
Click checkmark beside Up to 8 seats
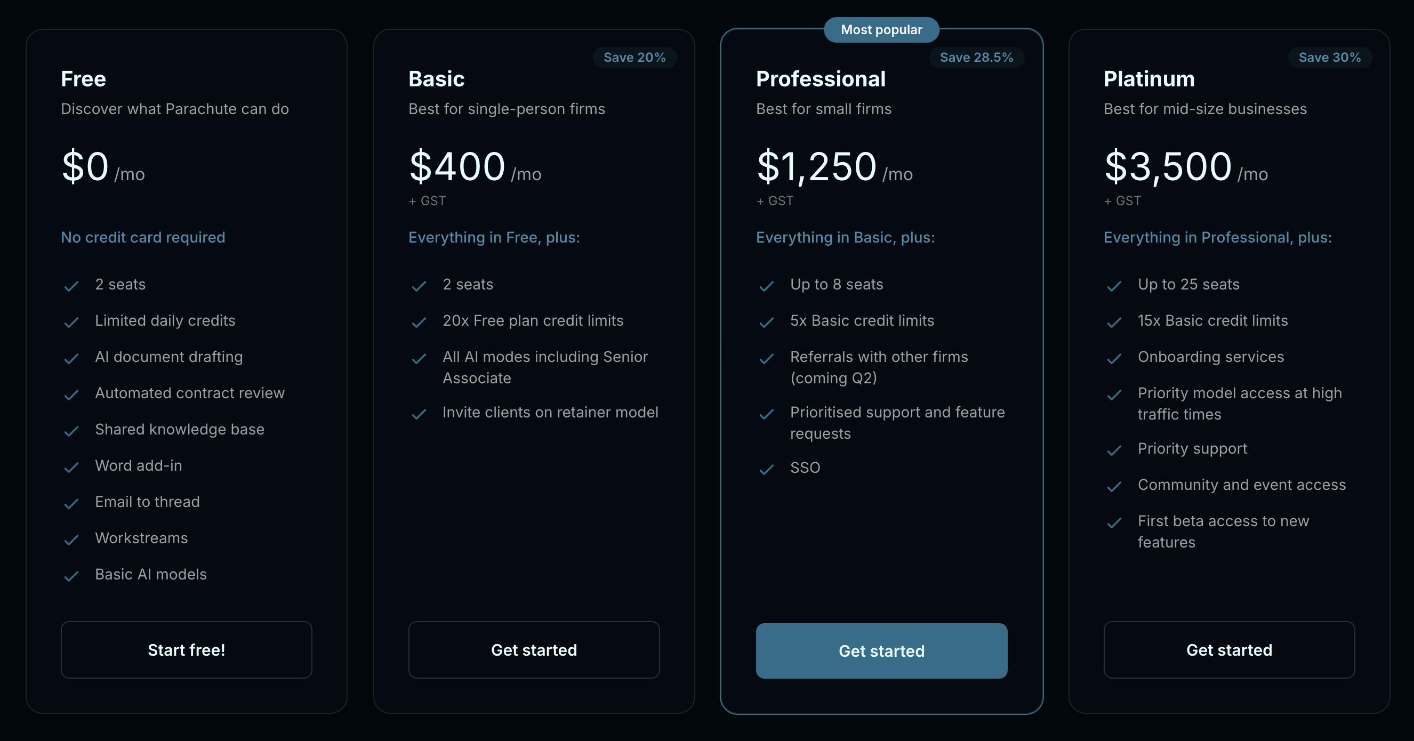tap(766, 286)
